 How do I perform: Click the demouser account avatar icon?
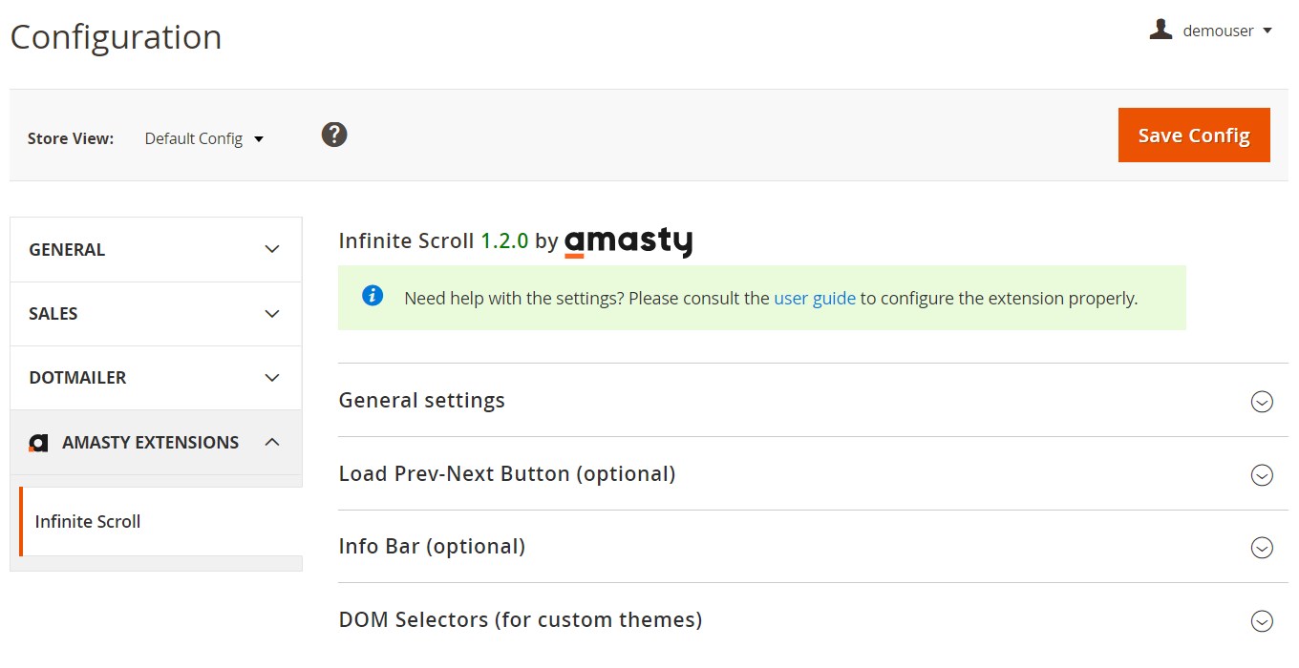click(x=1161, y=30)
